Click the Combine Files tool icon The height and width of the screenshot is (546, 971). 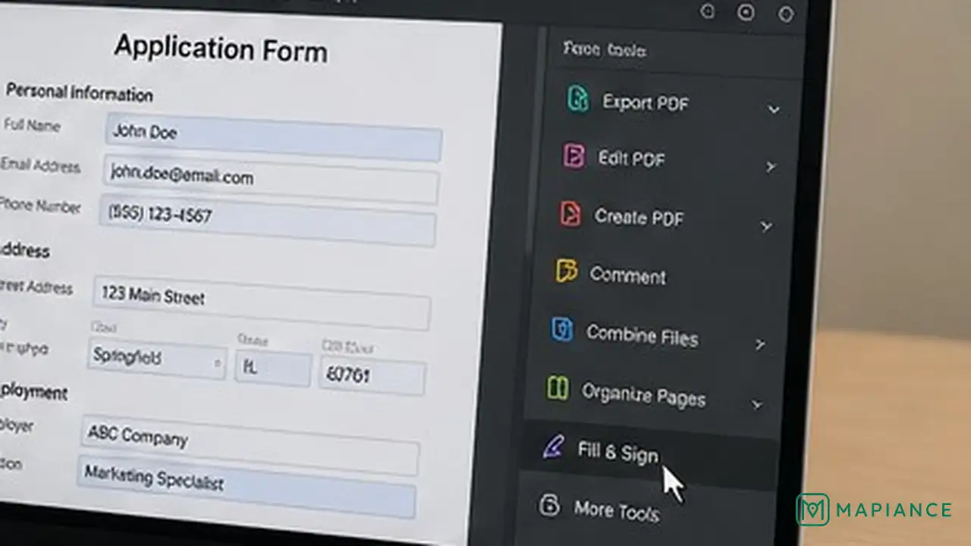click(x=561, y=330)
